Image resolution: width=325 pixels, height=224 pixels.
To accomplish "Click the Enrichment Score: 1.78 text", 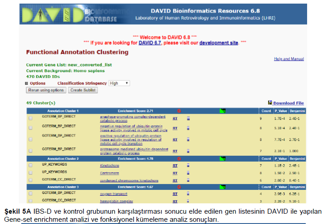I will (136, 159).
